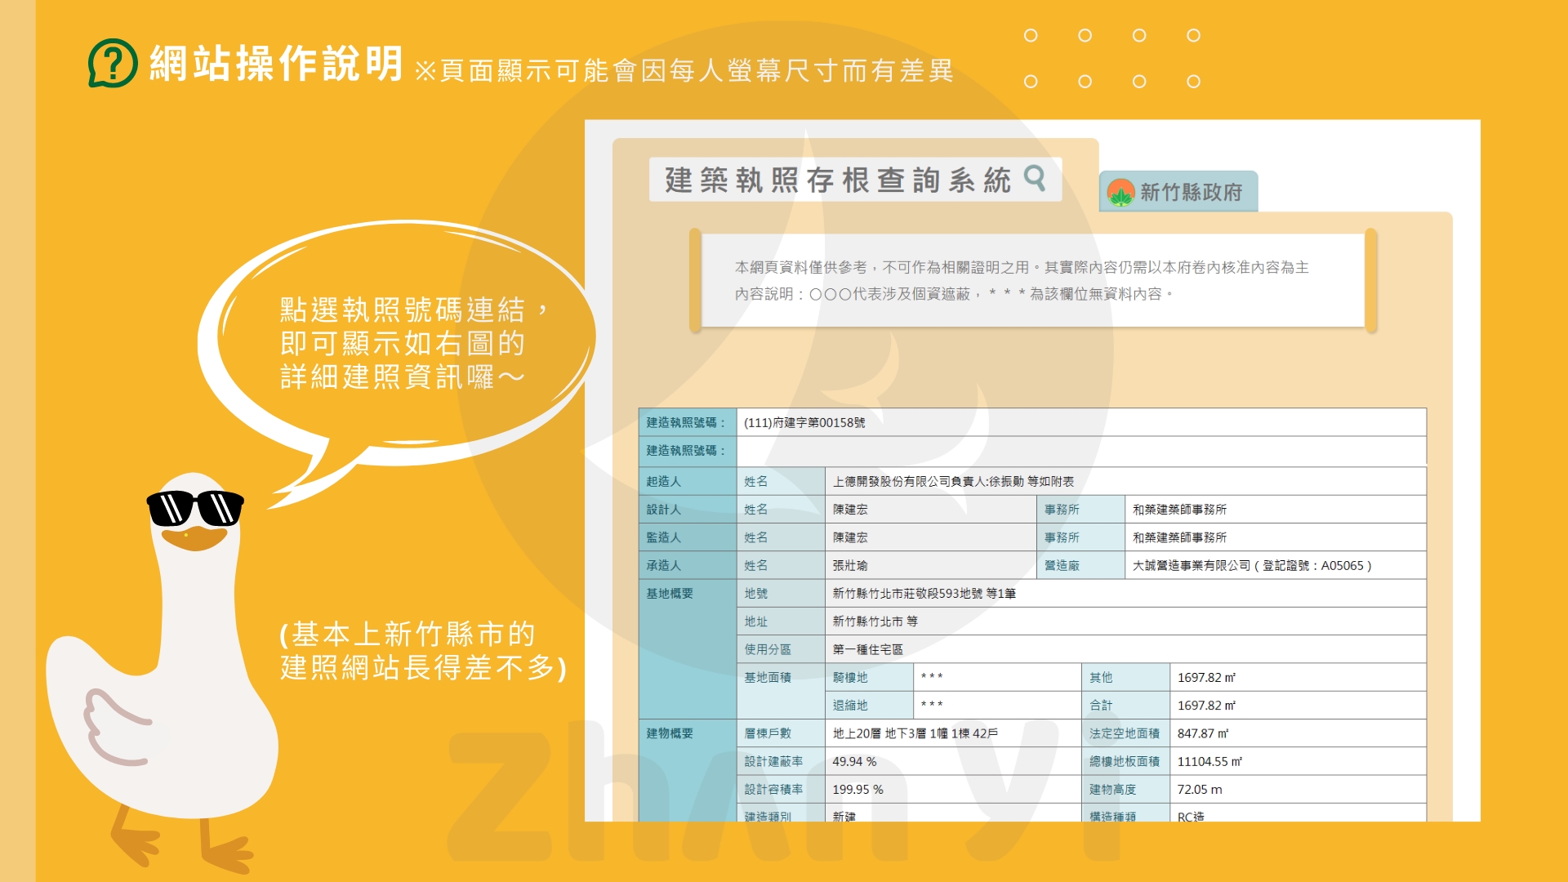Open the 新竹縣政府 tab
1568x882 pixels.
pyautogui.click(x=1178, y=192)
